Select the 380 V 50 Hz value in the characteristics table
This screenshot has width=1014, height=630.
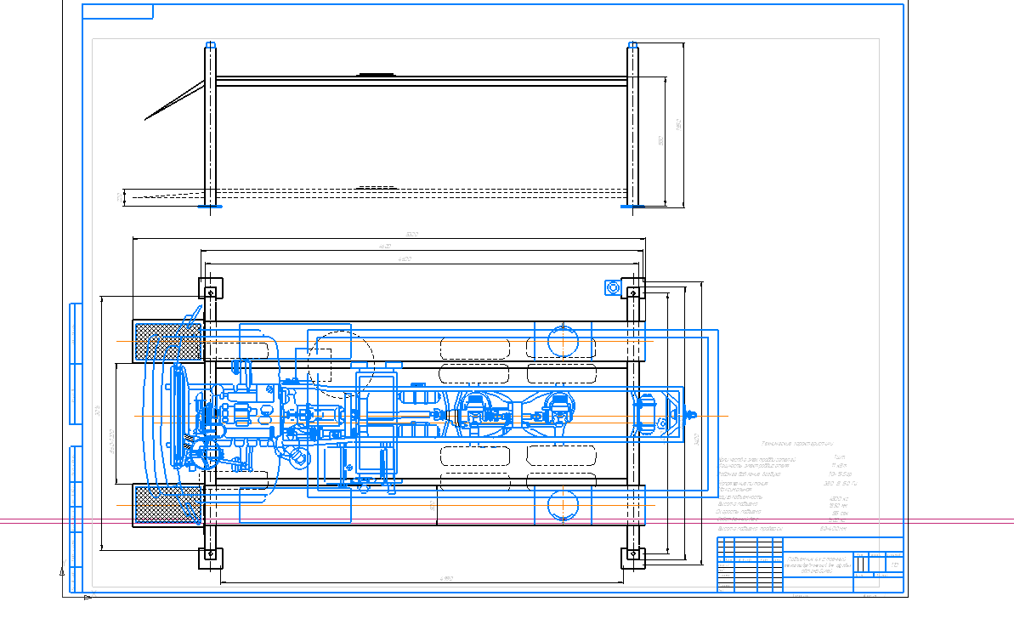(x=840, y=483)
